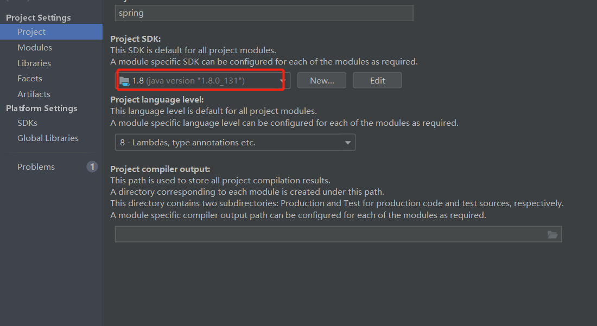
Task: Click the Project SDK: label
Action: [136, 39]
